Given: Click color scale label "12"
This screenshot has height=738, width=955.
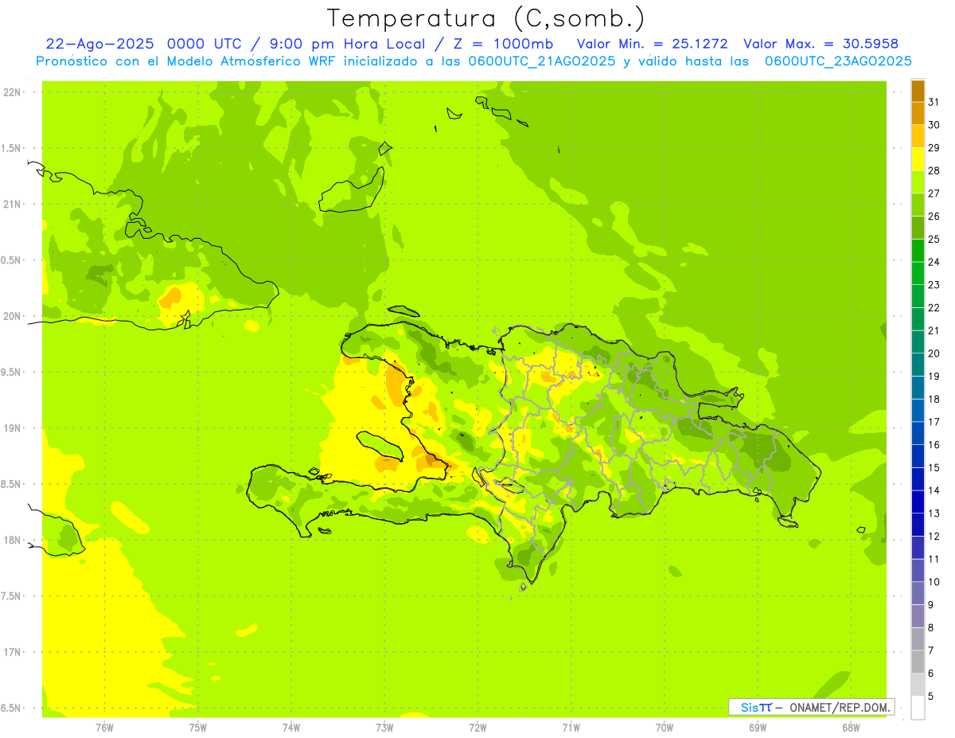Looking at the screenshot, I should tap(934, 537).
